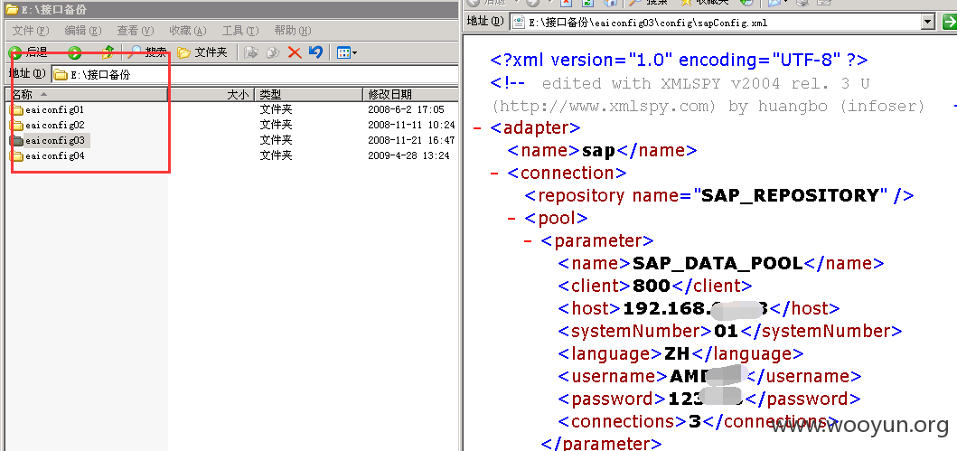Click the red X Delete icon
This screenshot has width=957, height=451.
pyautogui.click(x=295, y=52)
